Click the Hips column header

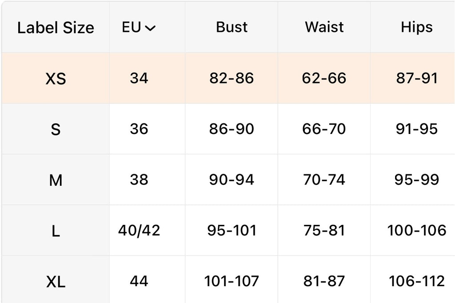416,27
